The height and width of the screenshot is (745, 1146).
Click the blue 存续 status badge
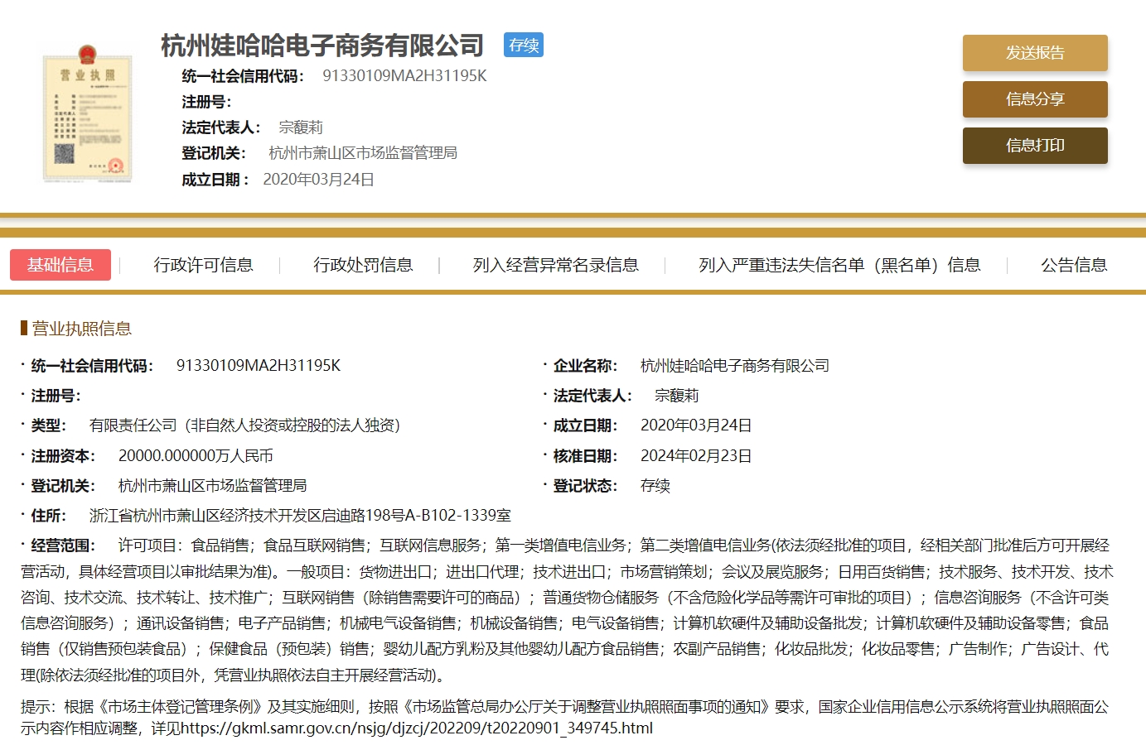tap(523, 45)
